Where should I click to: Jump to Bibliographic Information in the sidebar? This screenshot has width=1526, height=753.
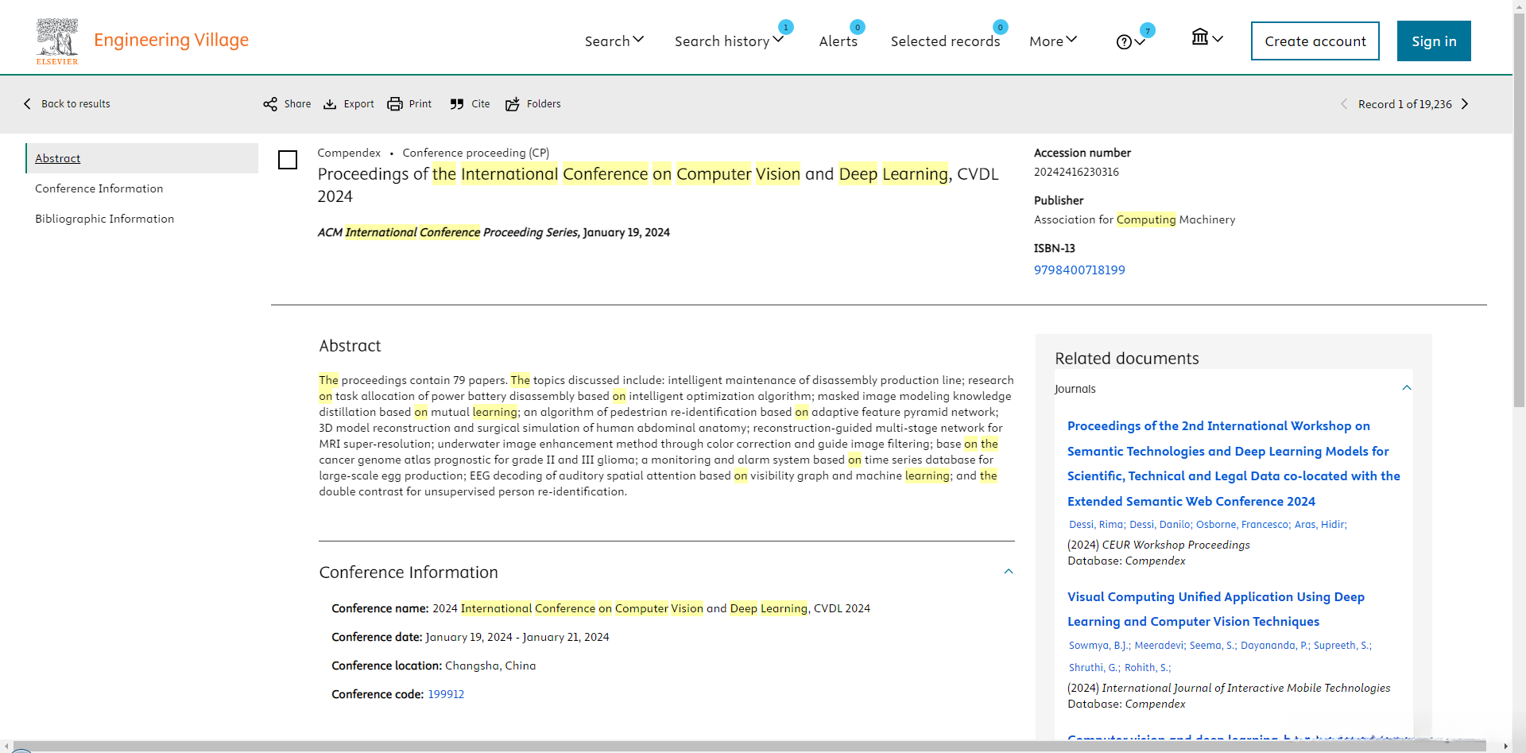pyautogui.click(x=105, y=219)
